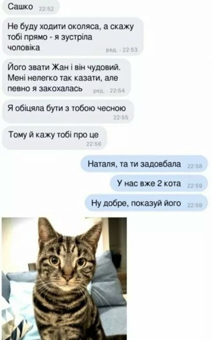
Task: Tap the reply 'У нас вже 2 кота'
Action: pos(159,183)
